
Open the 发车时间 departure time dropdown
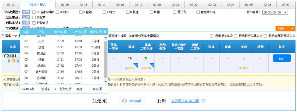pos(275,12)
